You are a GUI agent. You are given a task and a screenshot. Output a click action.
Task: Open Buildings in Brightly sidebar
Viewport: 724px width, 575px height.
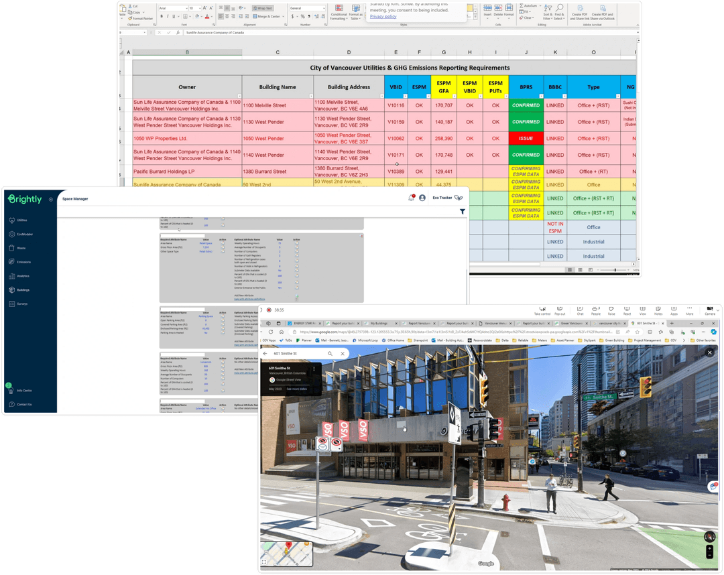coord(19,290)
